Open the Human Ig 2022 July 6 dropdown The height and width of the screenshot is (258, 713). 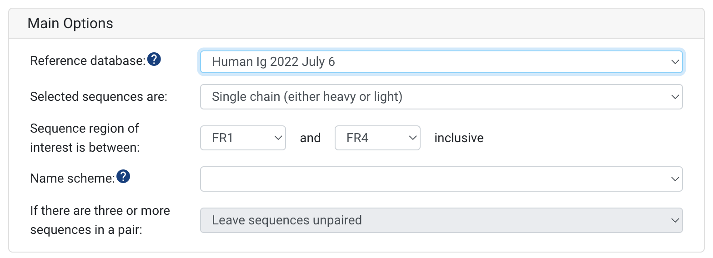click(x=441, y=62)
